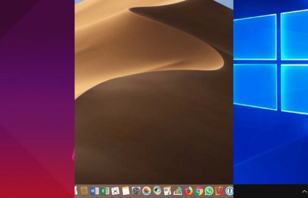
Task: Open the brown notebook app icon
Action: click(84, 191)
